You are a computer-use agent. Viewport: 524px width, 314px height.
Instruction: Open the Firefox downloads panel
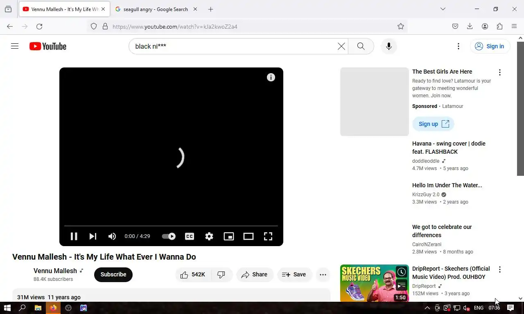470,27
